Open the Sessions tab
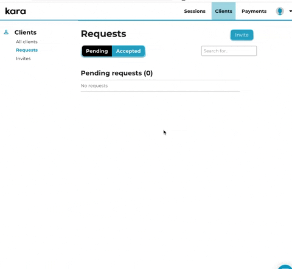This screenshot has width=292, height=269. point(195,11)
